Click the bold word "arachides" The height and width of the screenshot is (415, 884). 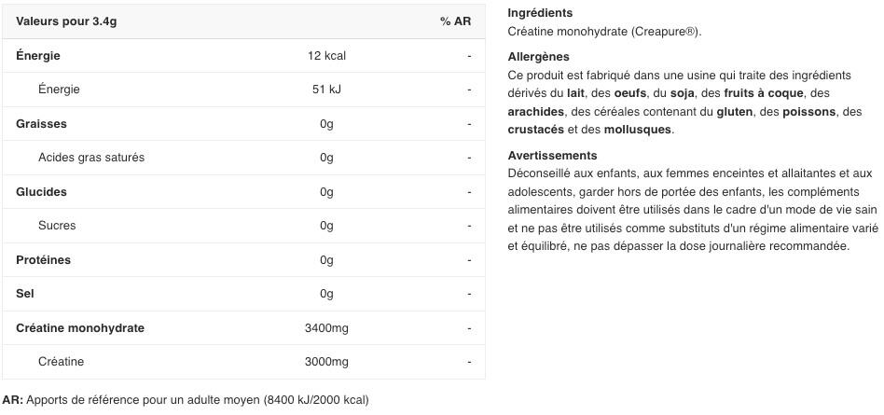click(x=535, y=112)
